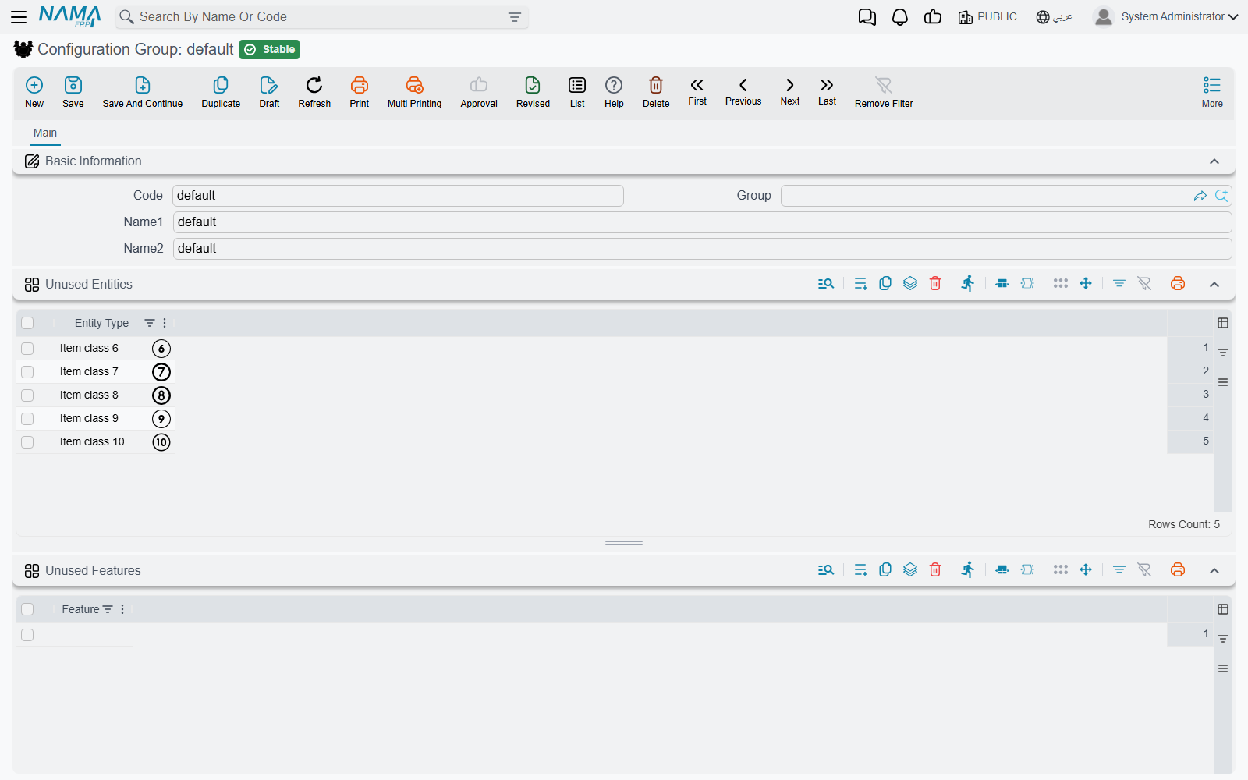Click the remove filter icon in Unused Entities
This screenshot has height=780, width=1248.
click(1144, 284)
